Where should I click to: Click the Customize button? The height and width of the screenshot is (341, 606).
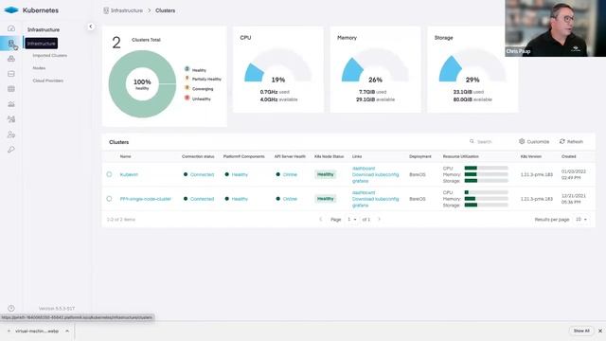click(x=534, y=141)
